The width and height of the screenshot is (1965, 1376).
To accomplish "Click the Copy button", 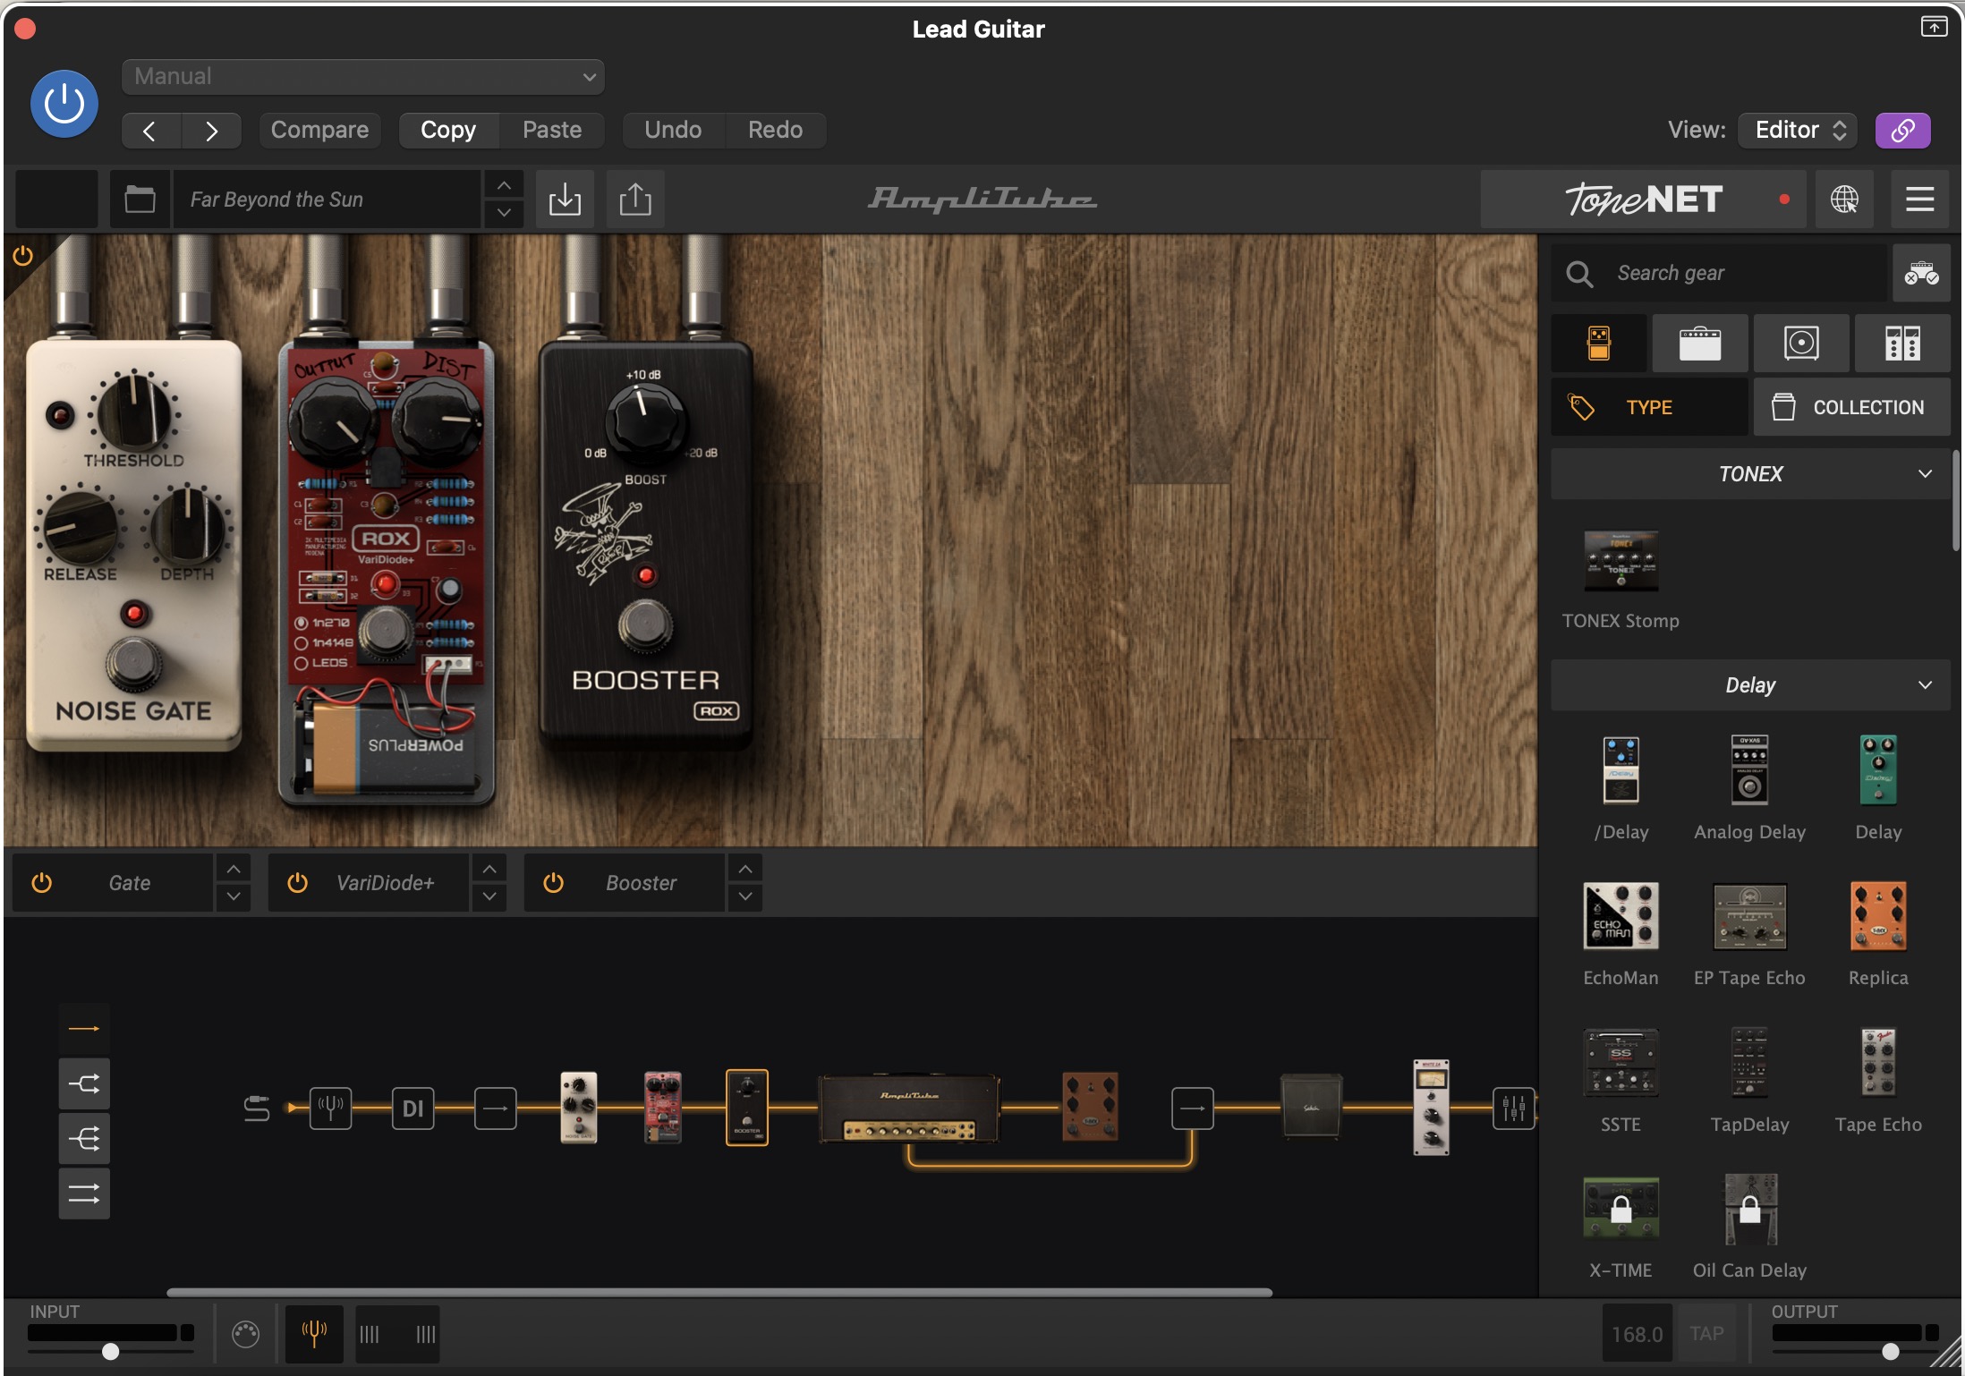I will click(x=448, y=130).
